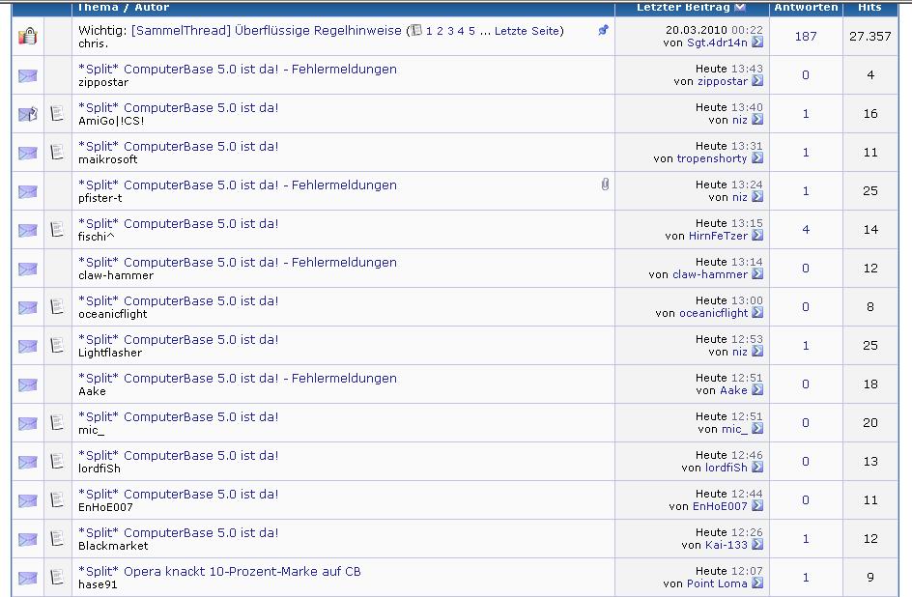Viewport: 912px width, 597px height.
Task: Click sort direction arrow beside Letzter Beitrag
Action: coord(740,7)
